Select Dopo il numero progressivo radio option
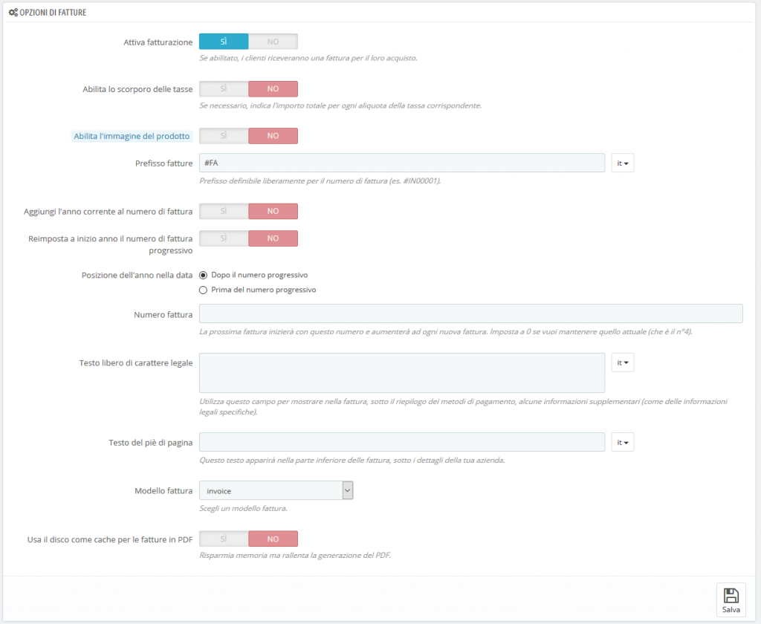 tap(204, 275)
